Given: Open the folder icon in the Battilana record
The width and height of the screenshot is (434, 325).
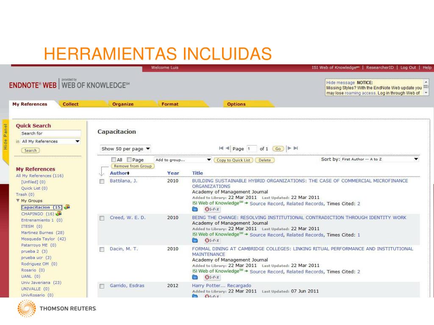Looking at the screenshot, I should 195,209.
